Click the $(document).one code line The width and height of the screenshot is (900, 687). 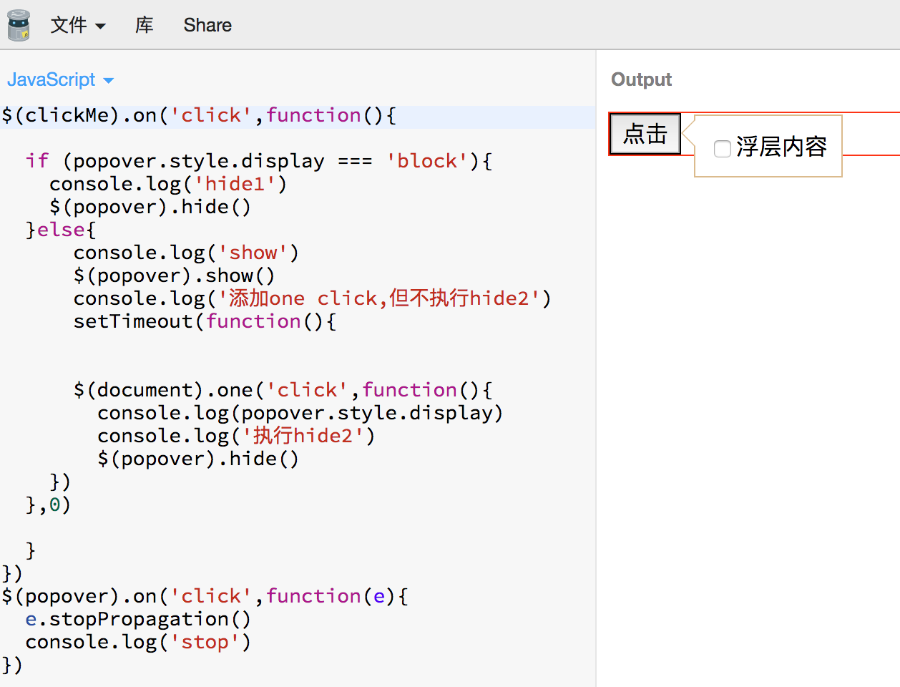click(283, 390)
